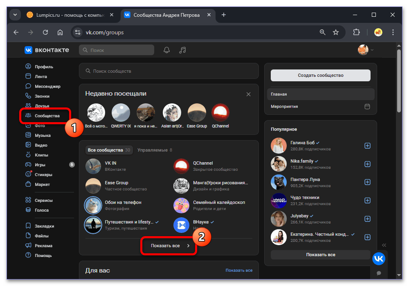409x286 pixels.
Task: Open the notifications bell icon
Action: pyautogui.click(x=166, y=50)
